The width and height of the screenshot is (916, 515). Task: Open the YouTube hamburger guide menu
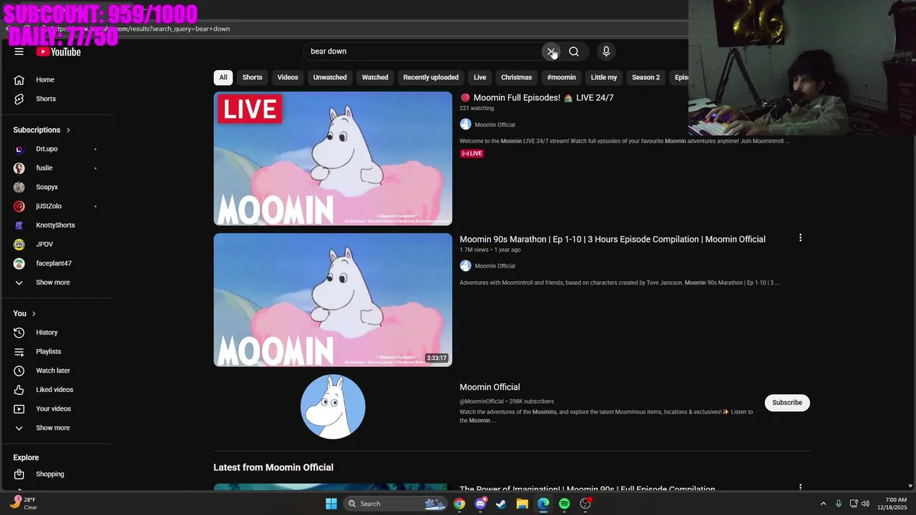(x=19, y=51)
